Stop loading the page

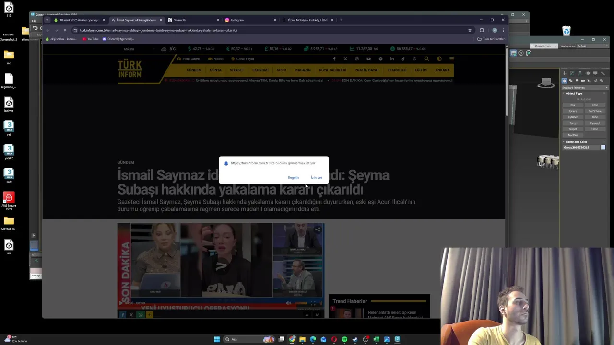(x=65, y=30)
